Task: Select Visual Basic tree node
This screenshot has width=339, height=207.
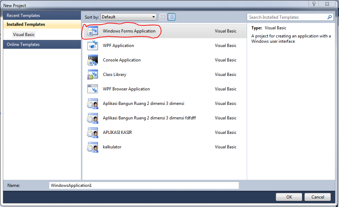Action: [x=24, y=35]
